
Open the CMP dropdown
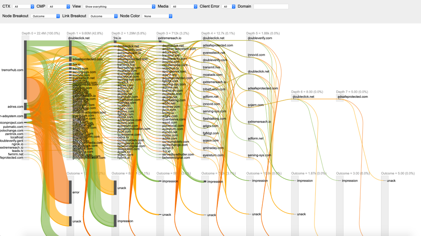59,7
